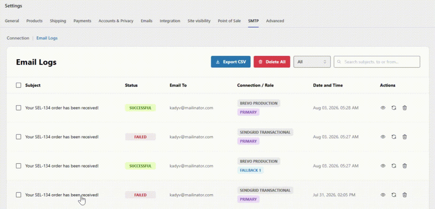
Task: View the email logged at 05:28 AM
Action: (x=383, y=108)
